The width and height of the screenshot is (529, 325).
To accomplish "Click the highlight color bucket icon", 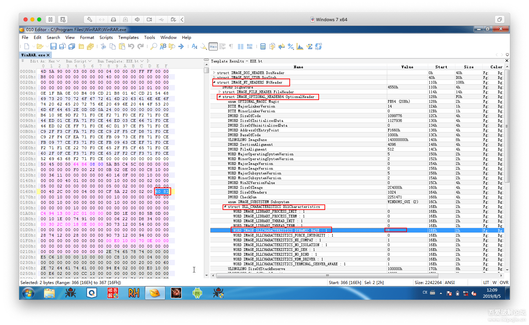I will click(204, 46).
